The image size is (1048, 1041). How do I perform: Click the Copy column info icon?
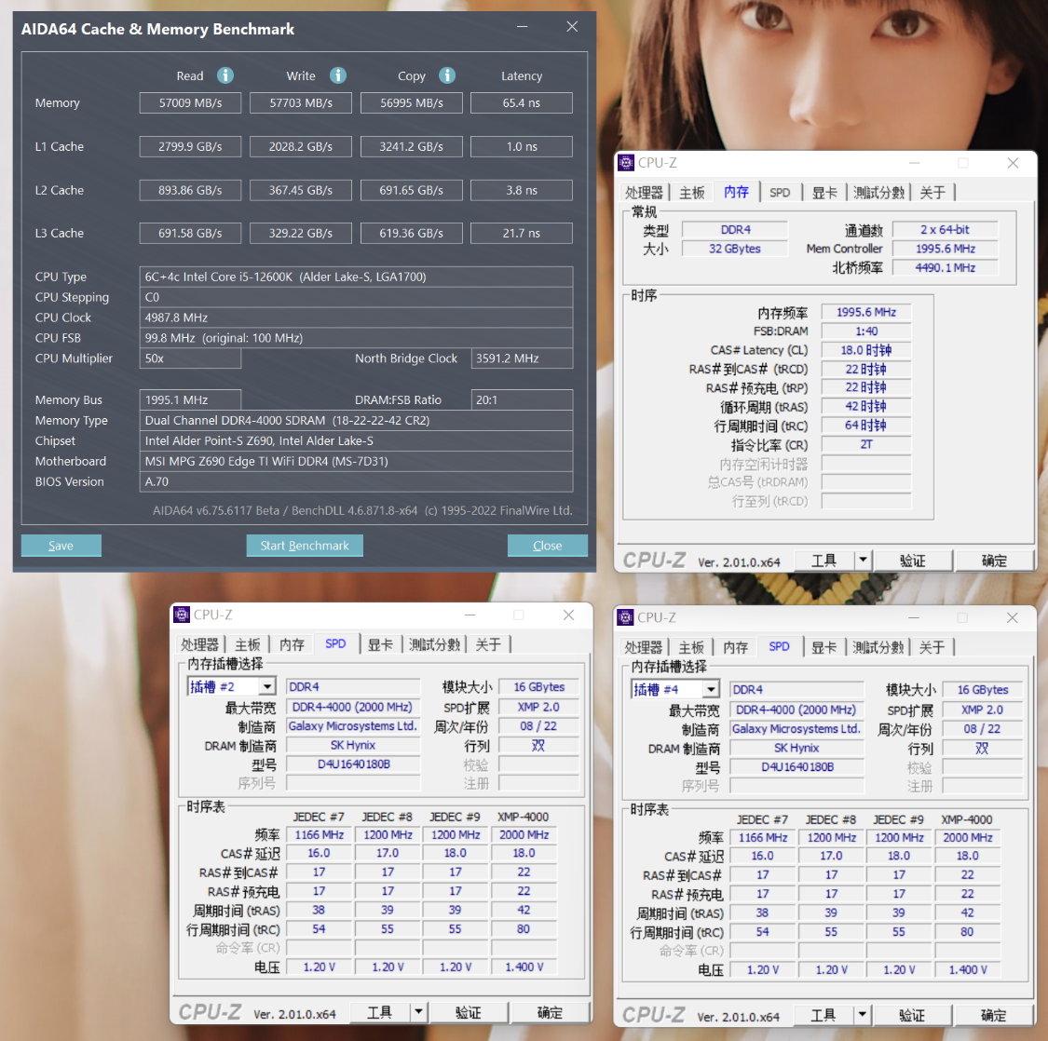pos(447,75)
